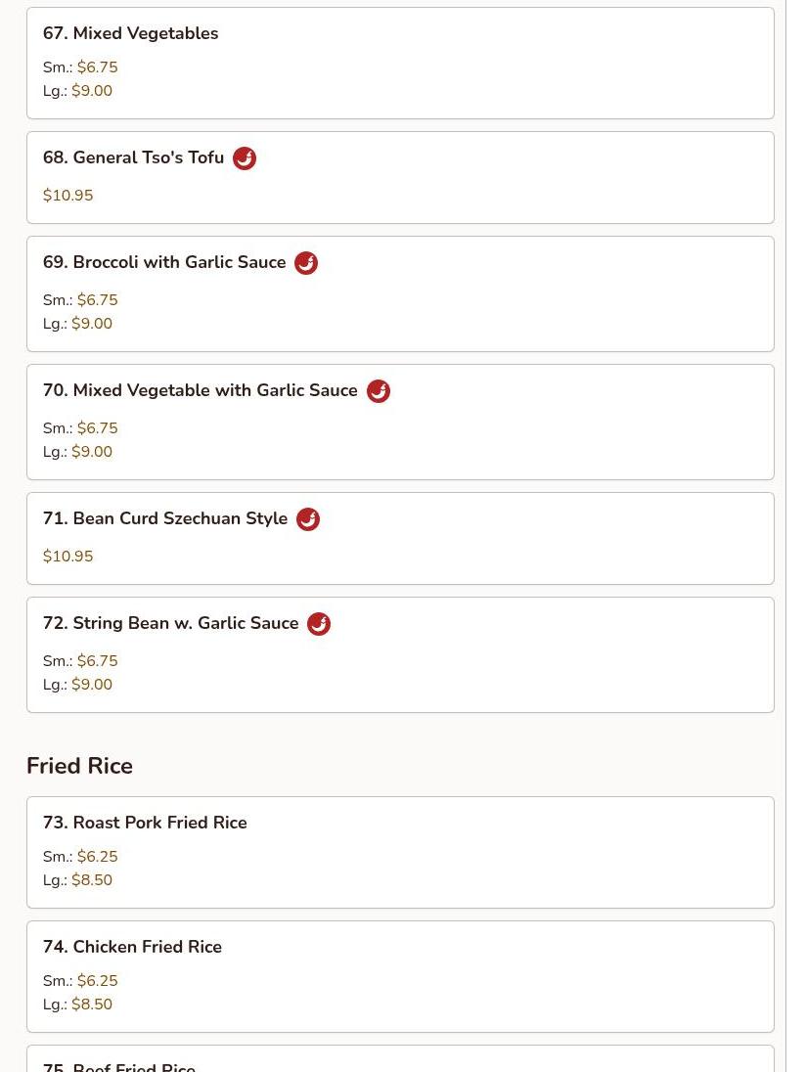The width and height of the screenshot is (806, 1072).
Task: Click spicy icon next to General Tso's Tofu
Action: point(245,158)
